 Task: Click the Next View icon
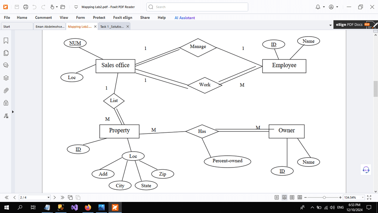pos(78,197)
